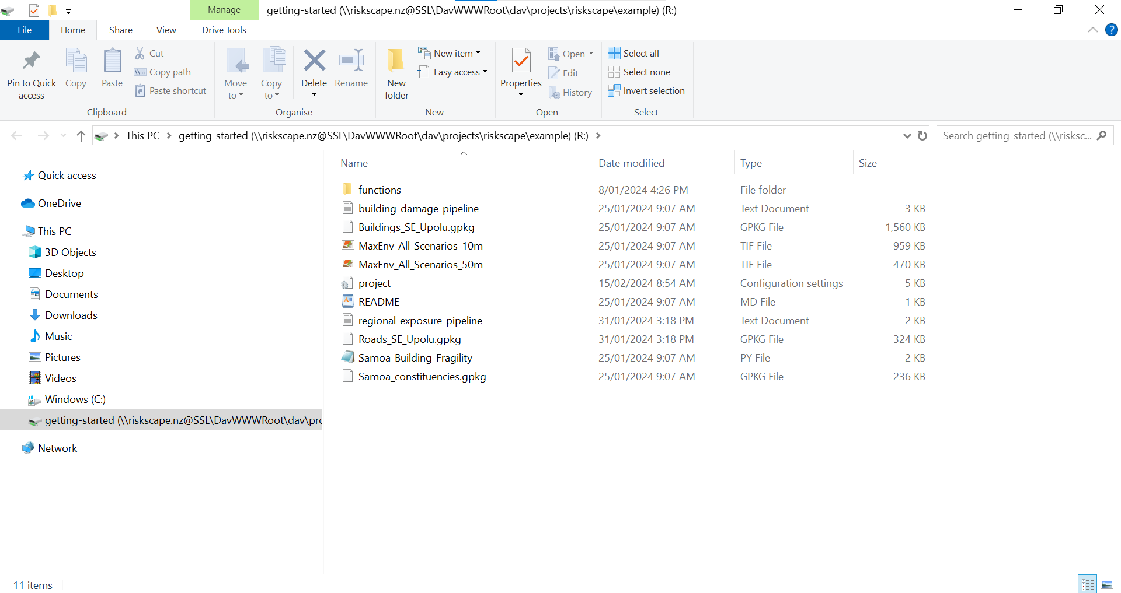This screenshot has height=593, width=1121.
Task: Create a New folder
Action: click(396, 74)
